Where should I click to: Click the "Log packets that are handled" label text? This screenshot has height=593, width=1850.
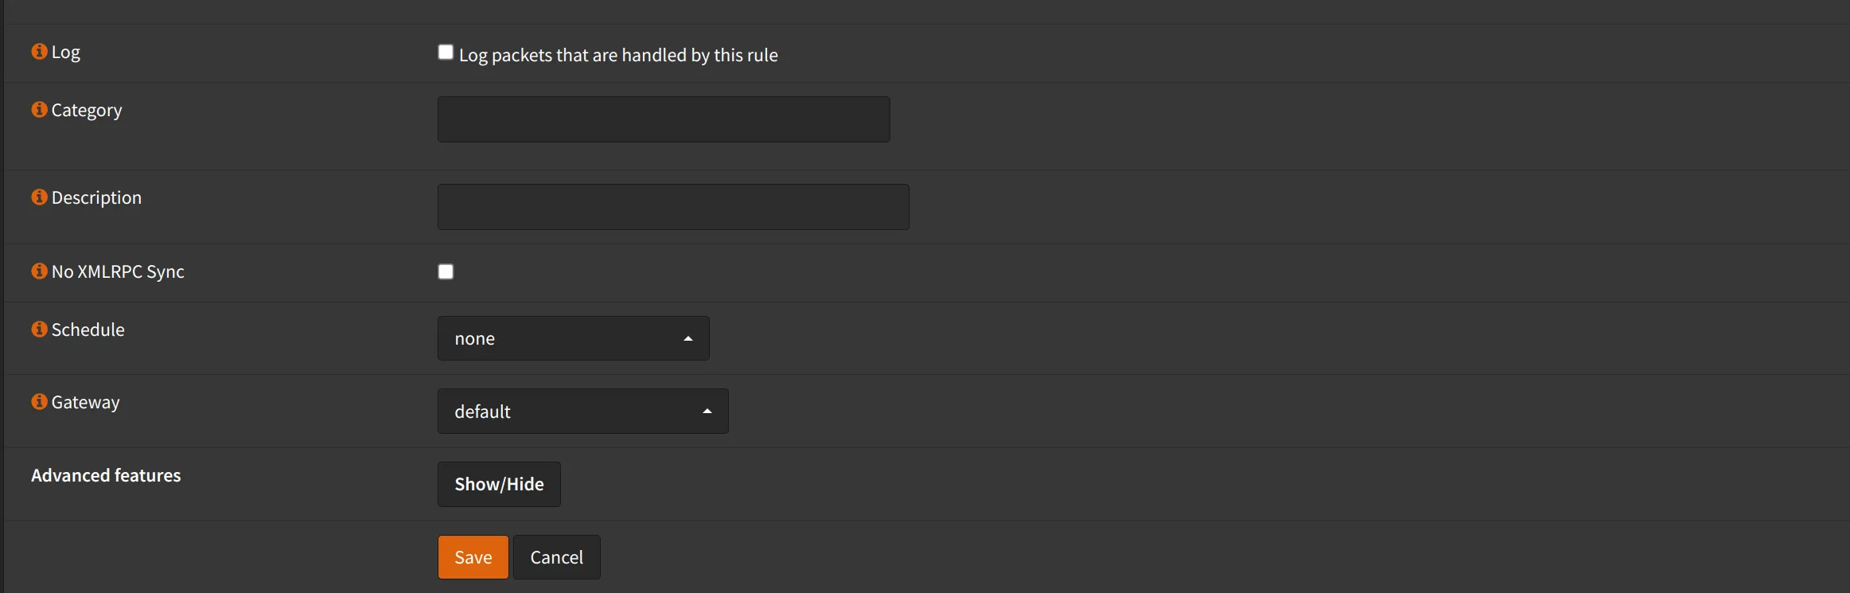[618, 55]
